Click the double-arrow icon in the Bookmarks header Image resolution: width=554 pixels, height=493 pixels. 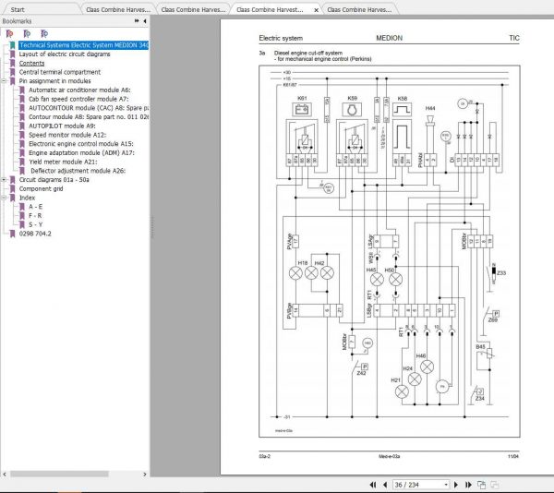click(x=137, y=21)
